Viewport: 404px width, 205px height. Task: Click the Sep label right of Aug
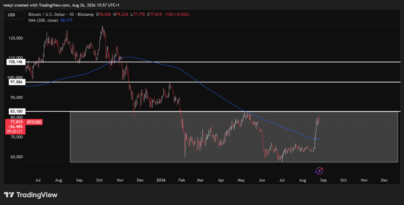pyautogui.click(x=324, y=180)
